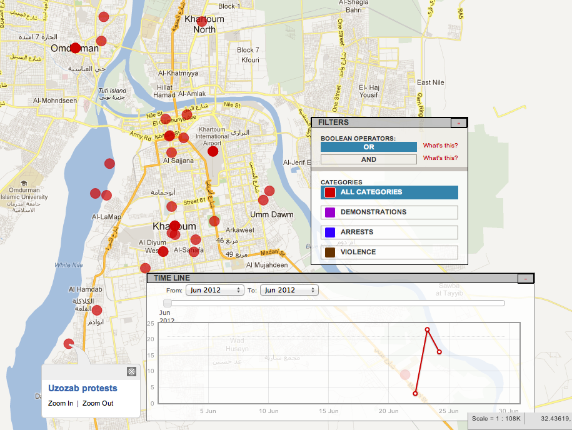
Task: Click the red marker near Khartoum North label
Action: tap(201, 21)
